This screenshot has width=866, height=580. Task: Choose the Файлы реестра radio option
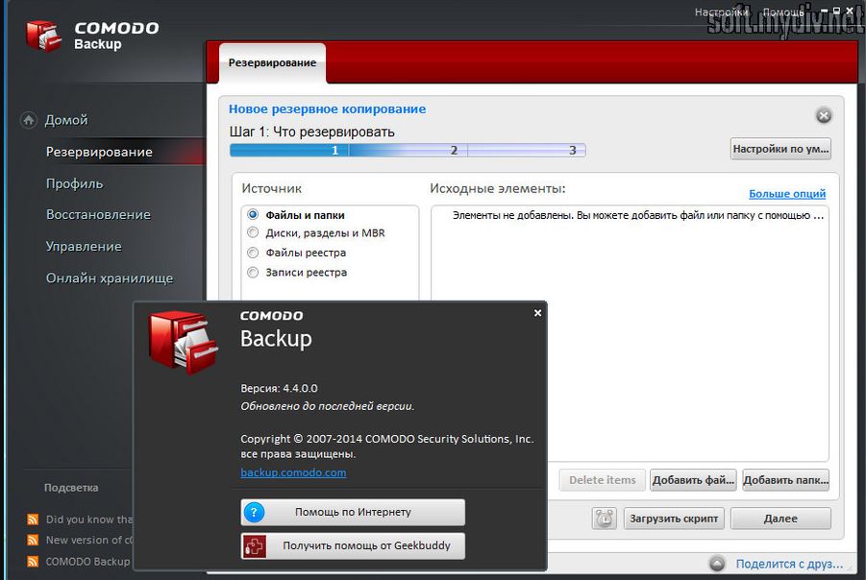(x=253, y=253)
